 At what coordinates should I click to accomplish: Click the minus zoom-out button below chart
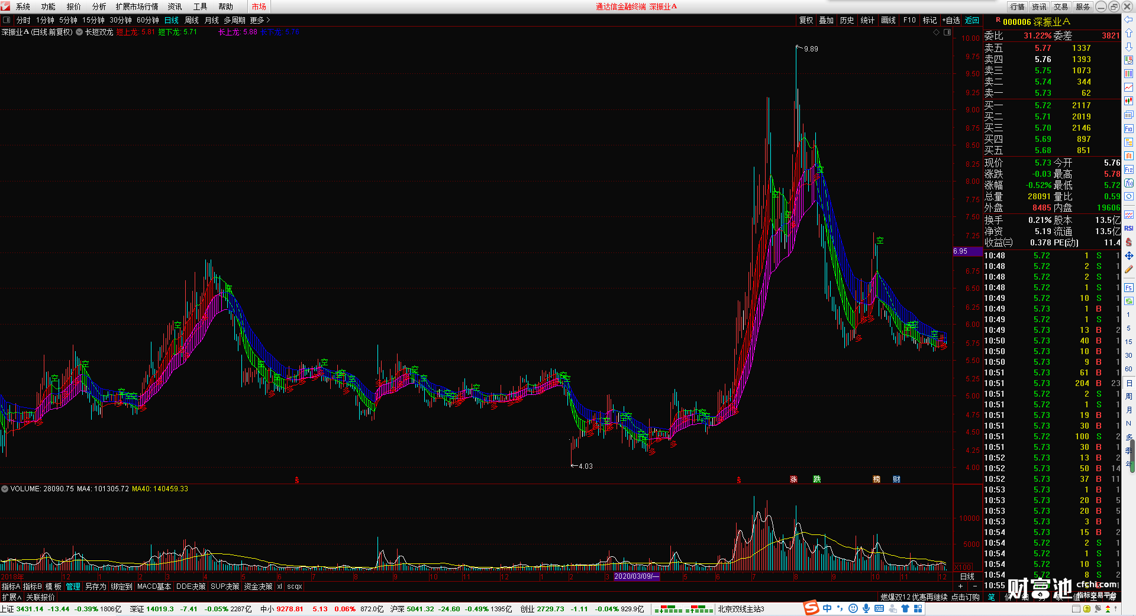(975, 586)
